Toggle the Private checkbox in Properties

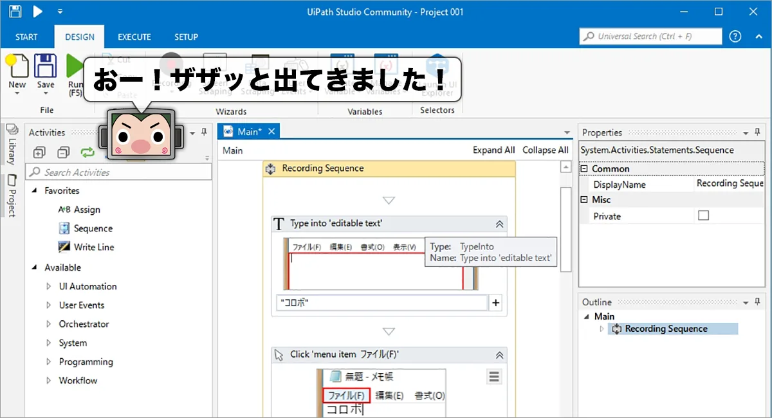click(x=703, y=215)
